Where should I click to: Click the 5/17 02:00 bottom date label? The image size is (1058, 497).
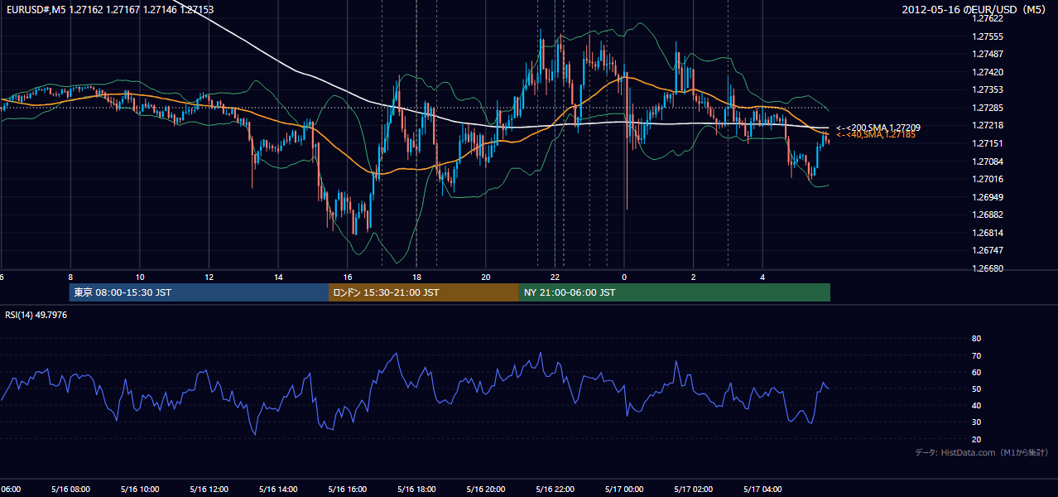click(x=694, y=490)
